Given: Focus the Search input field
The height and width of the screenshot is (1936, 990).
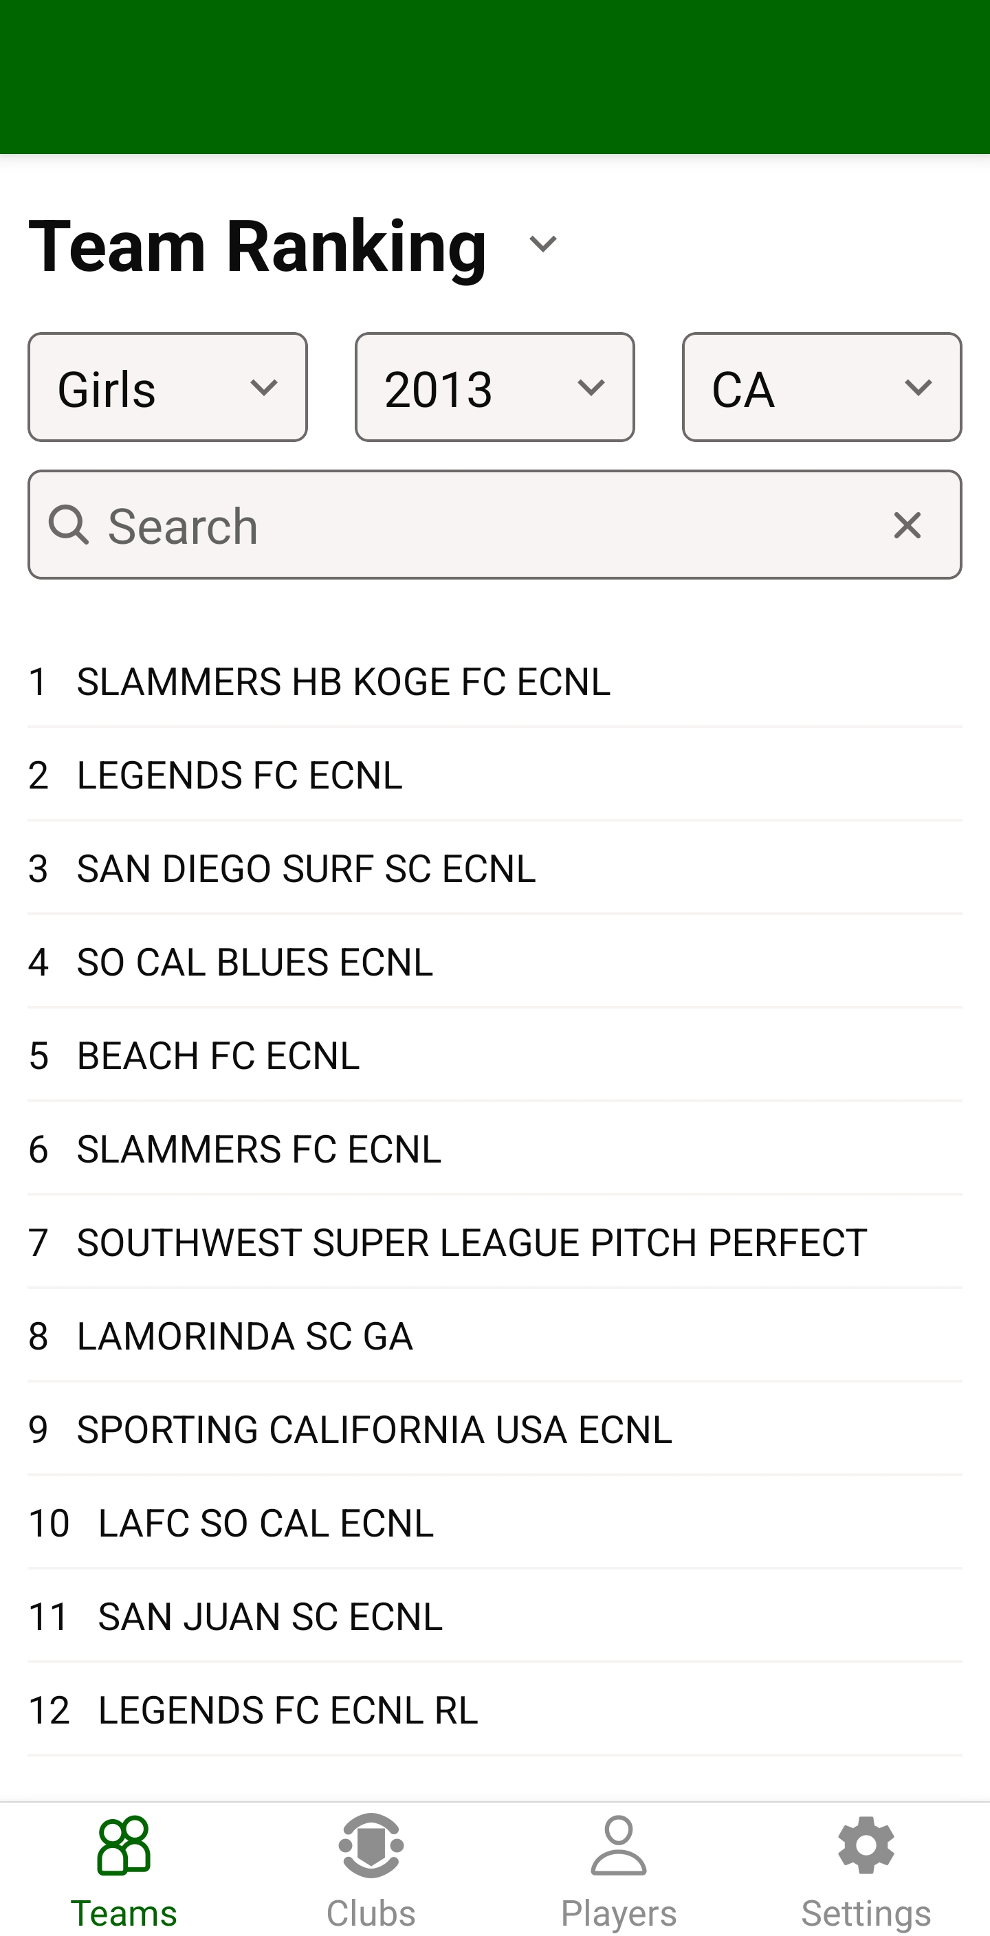Looking at the screenshot, I should (x=481, y=525).
